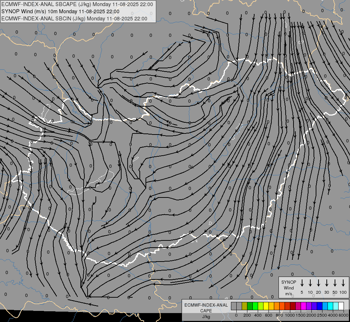The image size is (350, 322).
Task: Pick the cyan swatch before 4000
Action: click(x=330, y=306)
